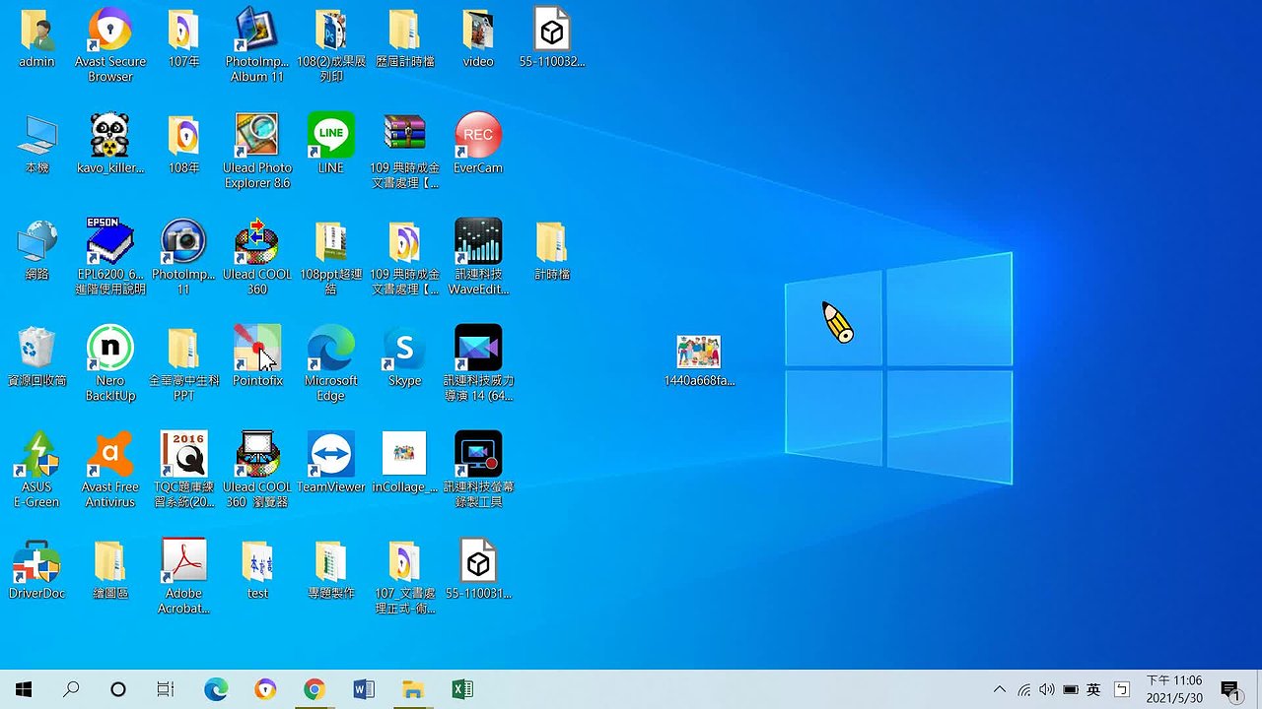
Task: Open the 1440a668fa image file
Action: point(699,353)
